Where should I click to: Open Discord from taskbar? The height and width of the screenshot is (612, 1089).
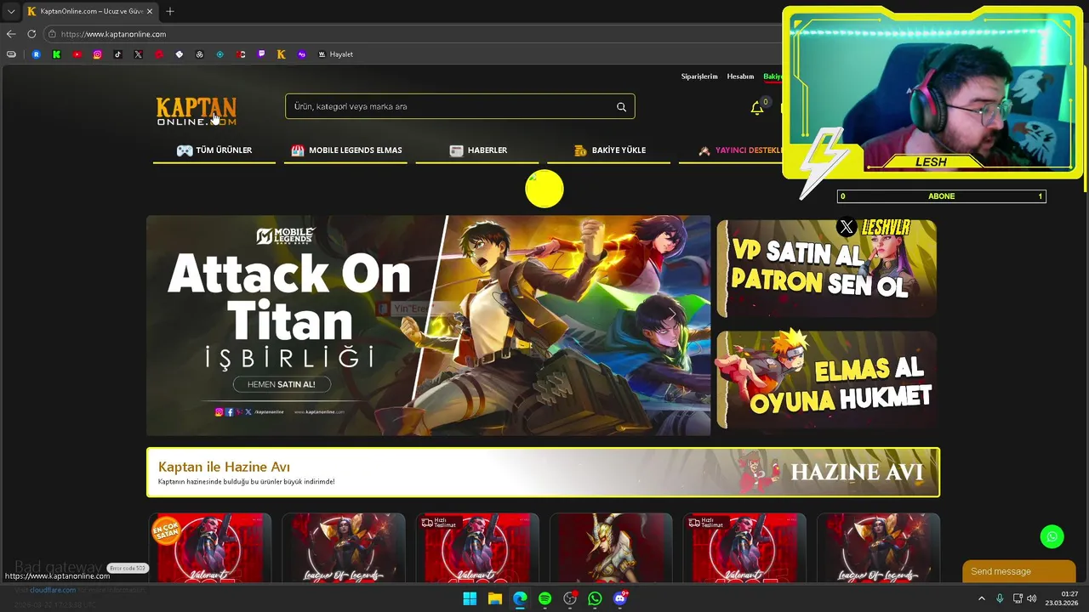[x=620, y=598]
